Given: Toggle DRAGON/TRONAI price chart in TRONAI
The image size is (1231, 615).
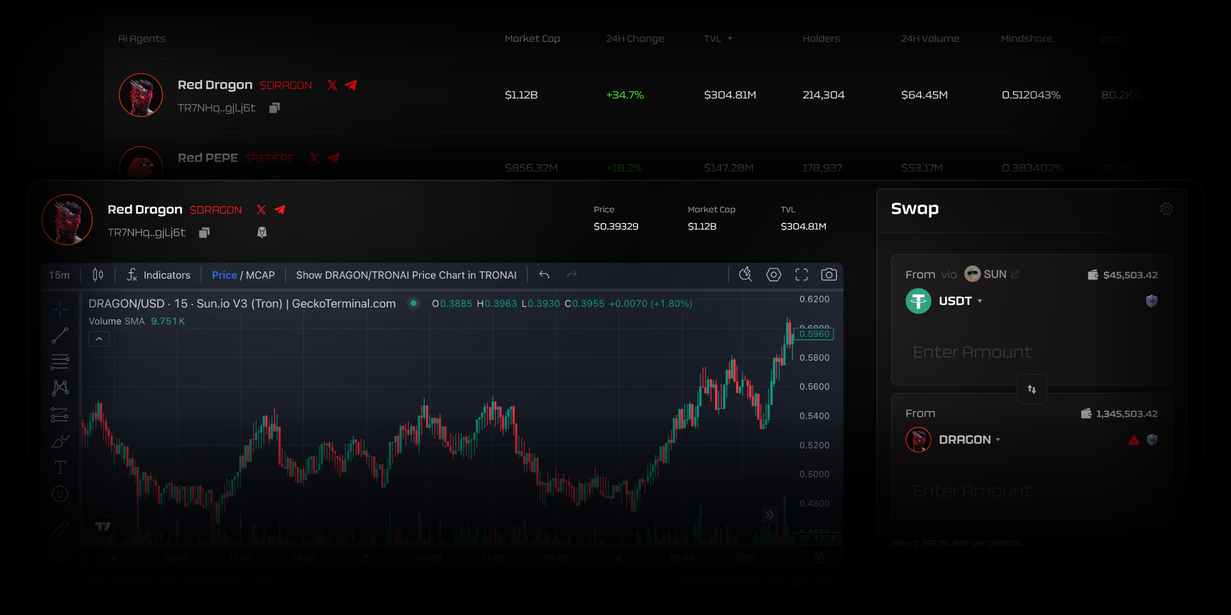Looking at the screenshot, I should click(406, 275).
